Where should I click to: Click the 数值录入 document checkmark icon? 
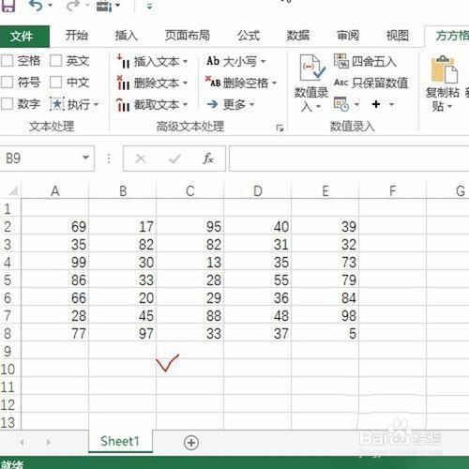(x=312, y=68)
